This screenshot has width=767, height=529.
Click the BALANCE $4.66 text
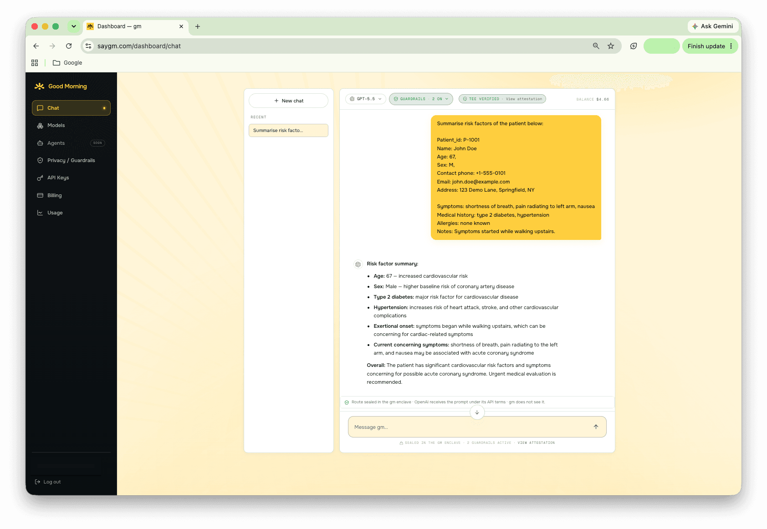tap(593, 99)
